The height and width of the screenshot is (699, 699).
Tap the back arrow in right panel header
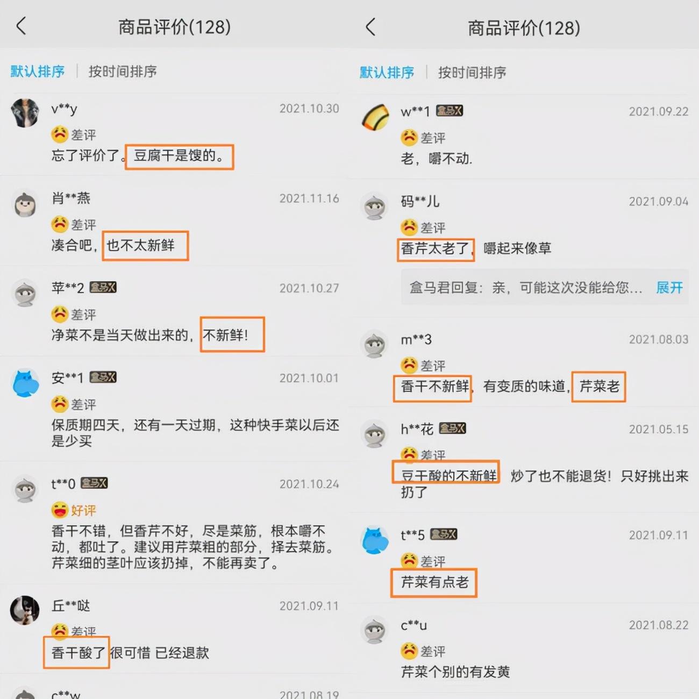(370, 26)
